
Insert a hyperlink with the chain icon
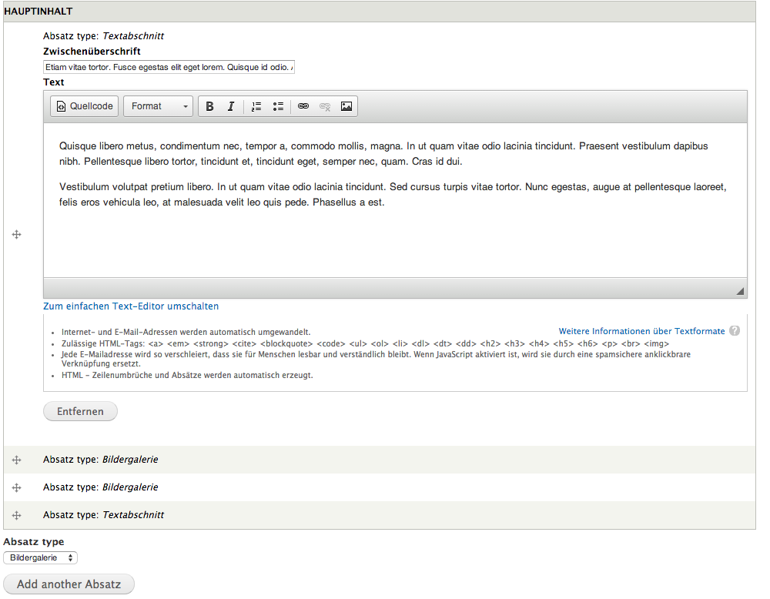(303, 106)
